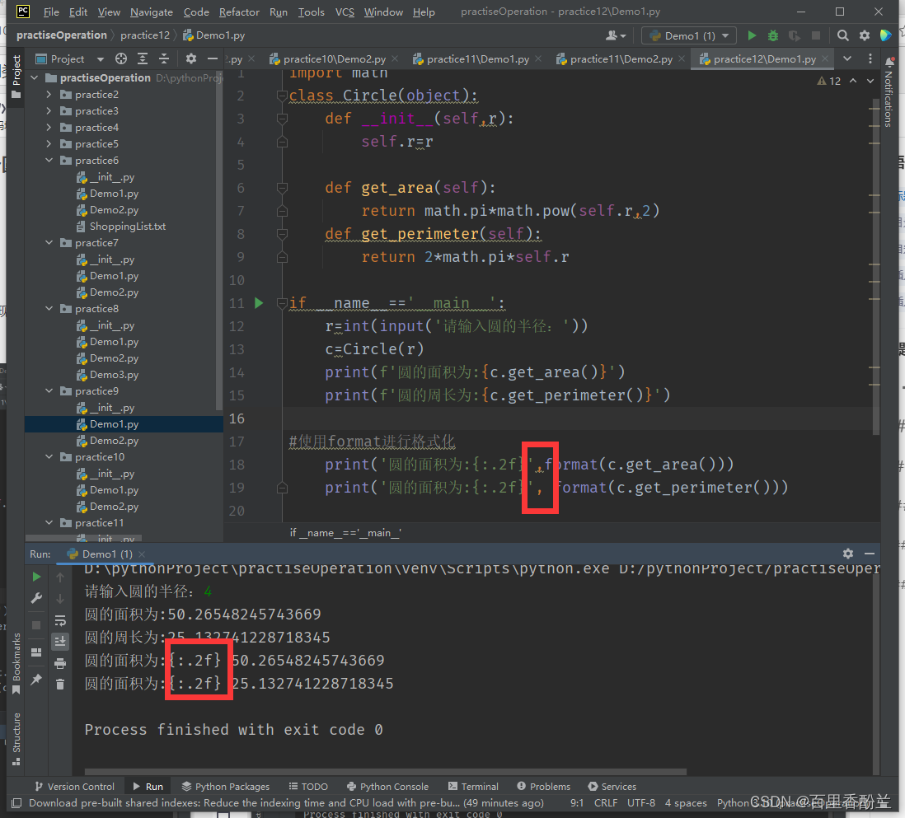
Task: Click the Run with Coverage toolbar icon
Action: click(795, 35)
